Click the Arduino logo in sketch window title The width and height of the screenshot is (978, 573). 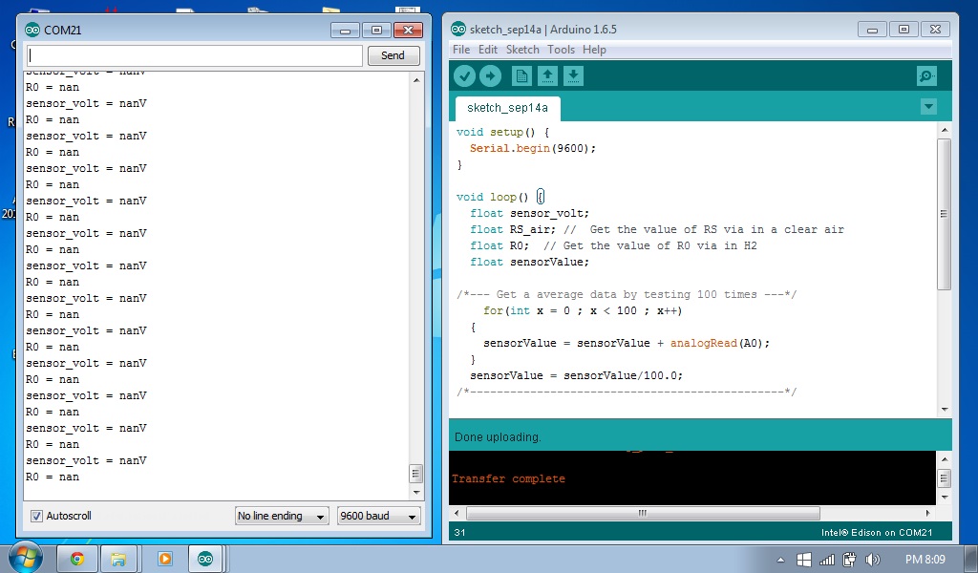[x=458, y=29]
